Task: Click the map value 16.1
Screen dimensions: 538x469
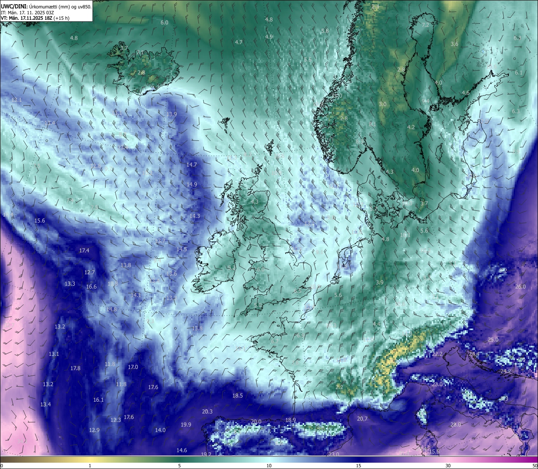Action: click(98, 400)
